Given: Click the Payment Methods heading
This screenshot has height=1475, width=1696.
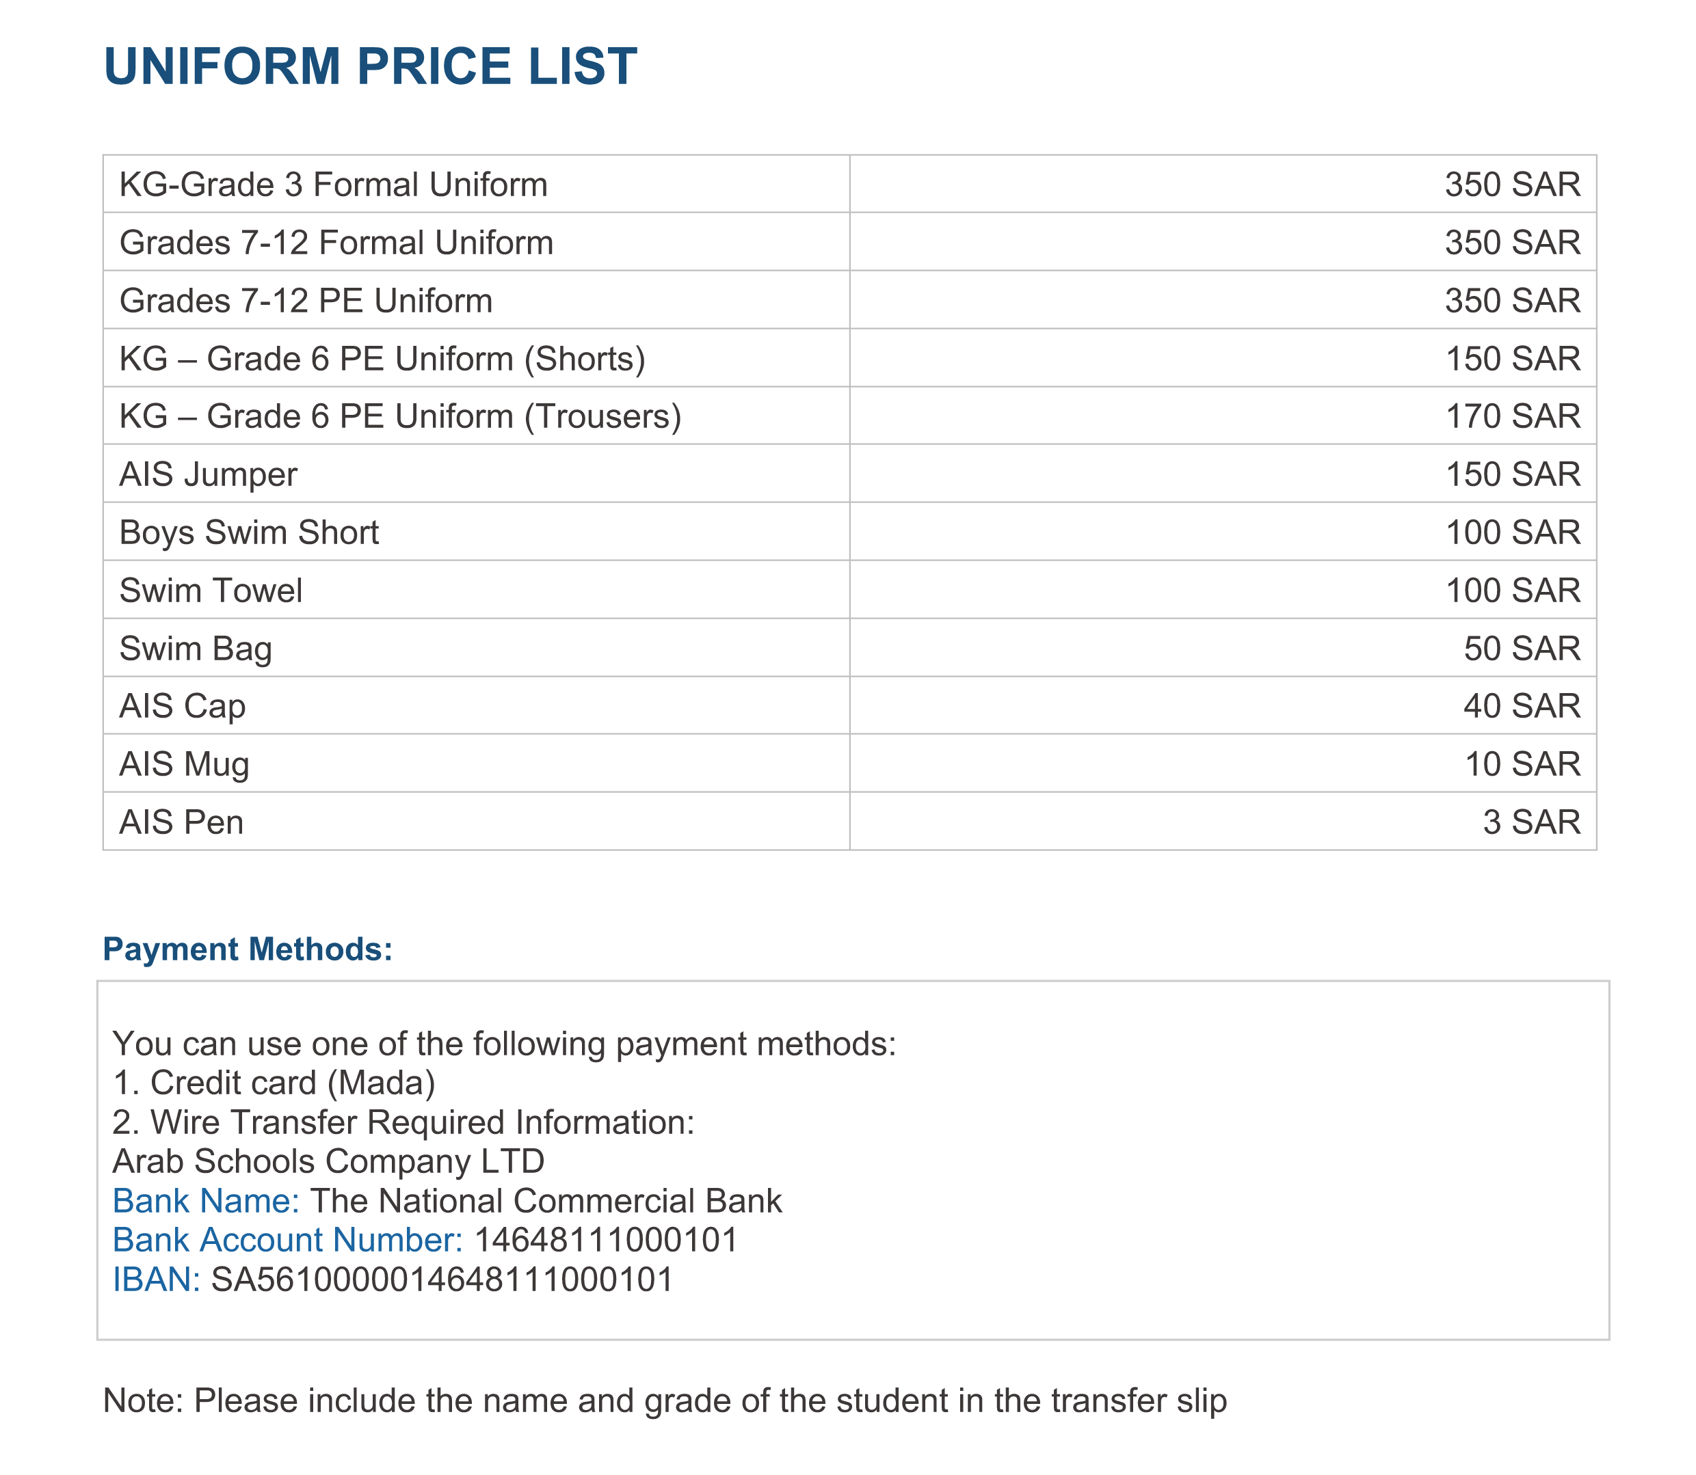Looking at the screenshot, I should click(247, 949).
